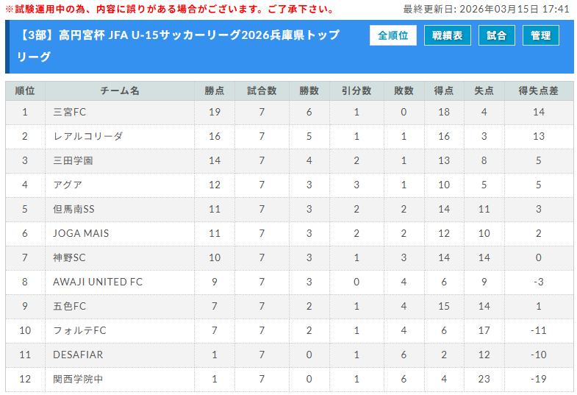Click the 勝点 column header
Screen dimensions: 577x395
(x=215, y=91)
